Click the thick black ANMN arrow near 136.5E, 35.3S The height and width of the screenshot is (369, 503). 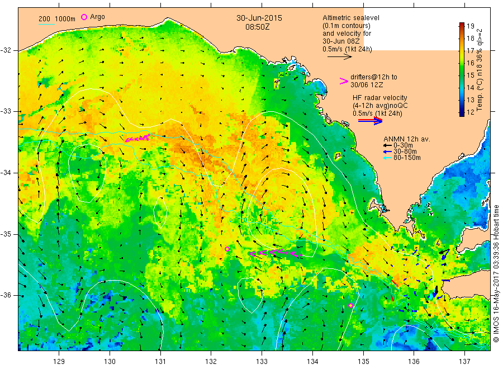click(x=445, y=252)
